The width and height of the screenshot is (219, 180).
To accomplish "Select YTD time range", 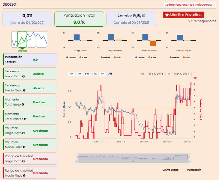I will (x=95, y=74).
